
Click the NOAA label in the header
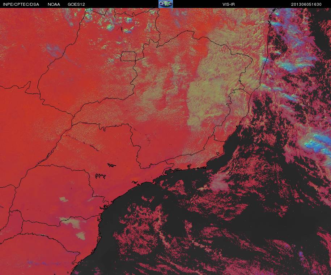pos(54,4)
